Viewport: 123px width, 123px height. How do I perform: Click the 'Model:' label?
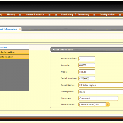(x=65, y=72)
